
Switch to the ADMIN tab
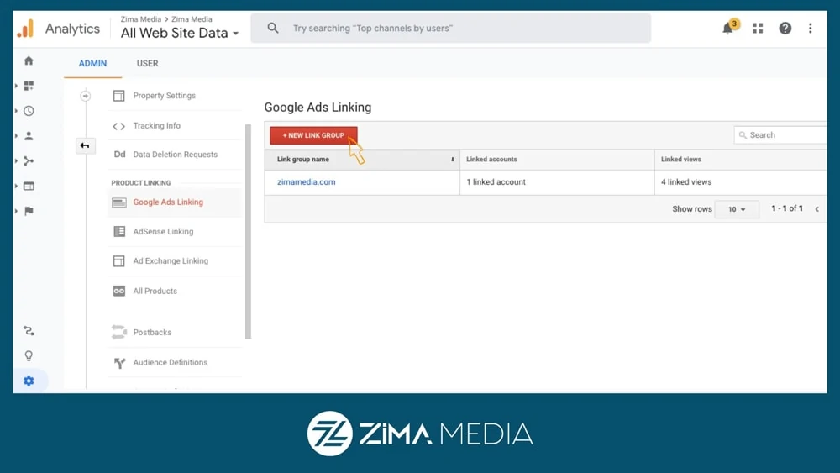[x=92, y=63]
